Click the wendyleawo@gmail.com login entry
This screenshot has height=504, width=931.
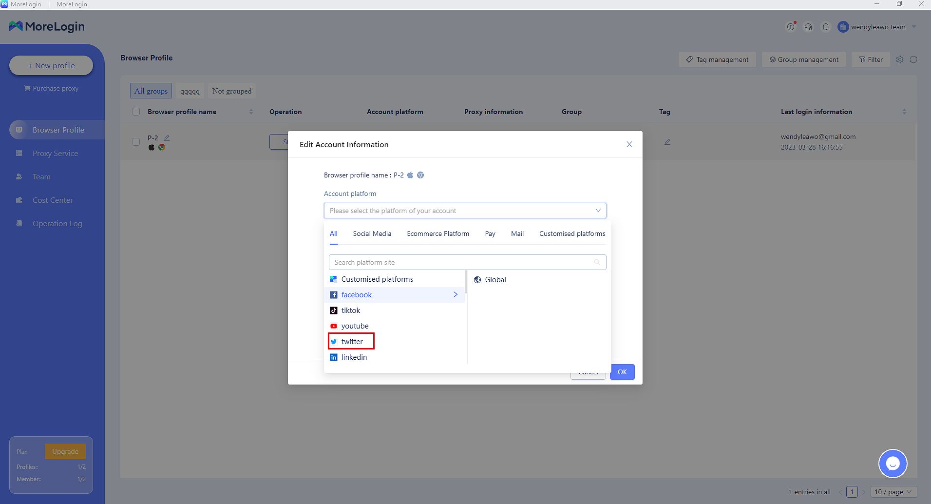point(818,136)
